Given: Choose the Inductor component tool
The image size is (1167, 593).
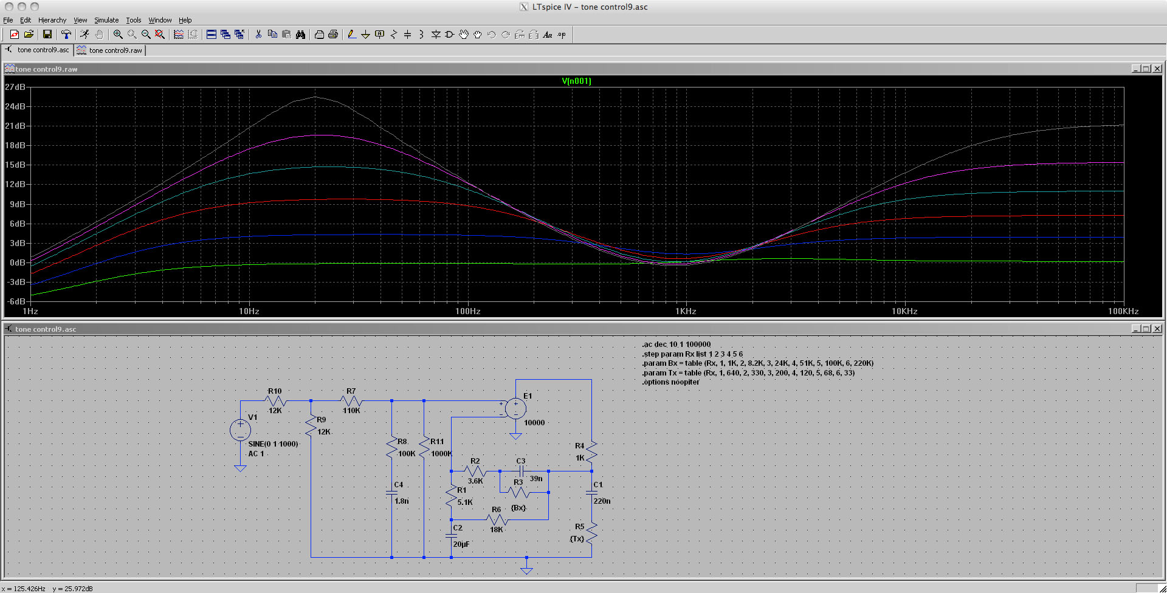Looking at the screenshot, I should pyautogui.click(x=421, y=35).
